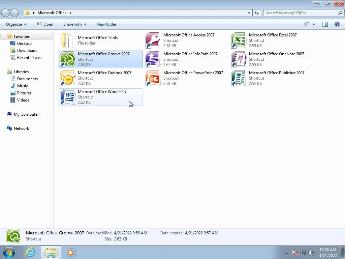This screenshot has width=345, height=259.
Task: Select the Outlook 2007 shortcut icon
Action: pos(67,78)
